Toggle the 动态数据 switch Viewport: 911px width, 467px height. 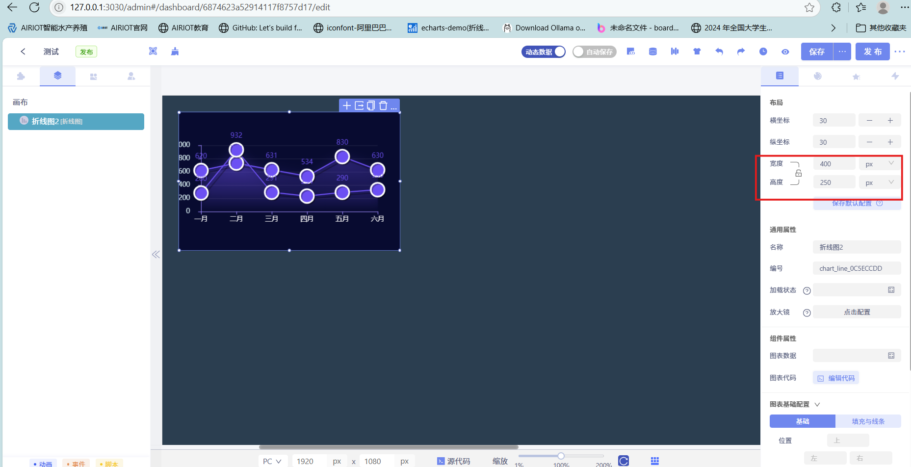pos(544,52)
